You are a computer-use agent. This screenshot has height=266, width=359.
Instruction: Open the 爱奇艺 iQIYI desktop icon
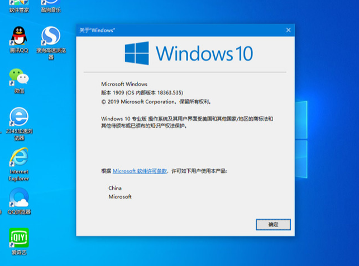(x=19, y=242)
